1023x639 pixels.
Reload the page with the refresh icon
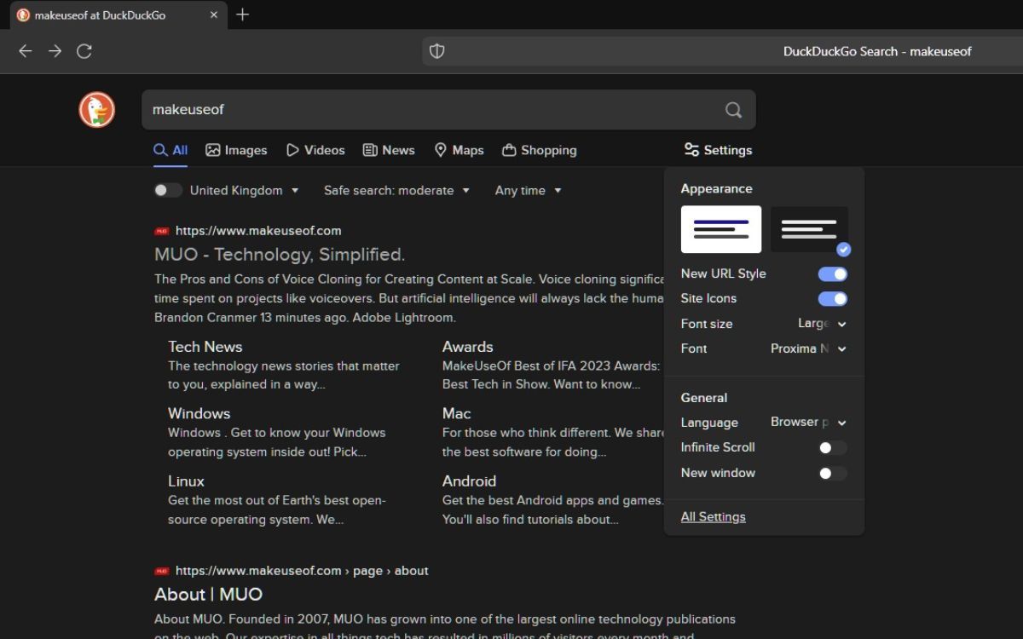[84, 51]
